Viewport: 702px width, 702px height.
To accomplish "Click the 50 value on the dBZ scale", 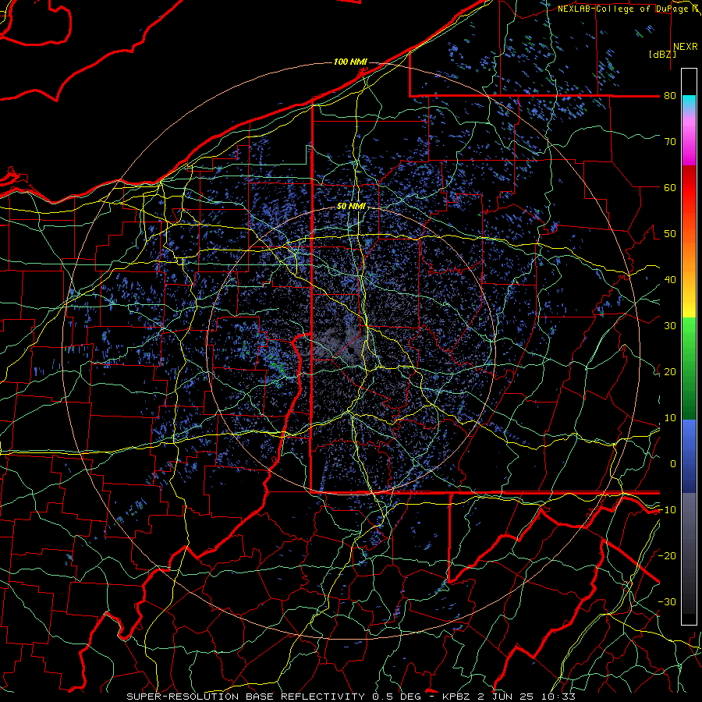I will [670, 234].
